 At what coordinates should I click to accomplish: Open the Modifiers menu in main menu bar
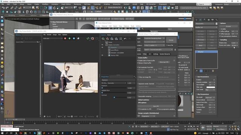[x=45, y=4]
